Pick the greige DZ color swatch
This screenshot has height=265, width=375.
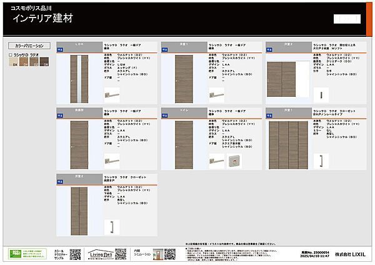click(x=34, y=62)
